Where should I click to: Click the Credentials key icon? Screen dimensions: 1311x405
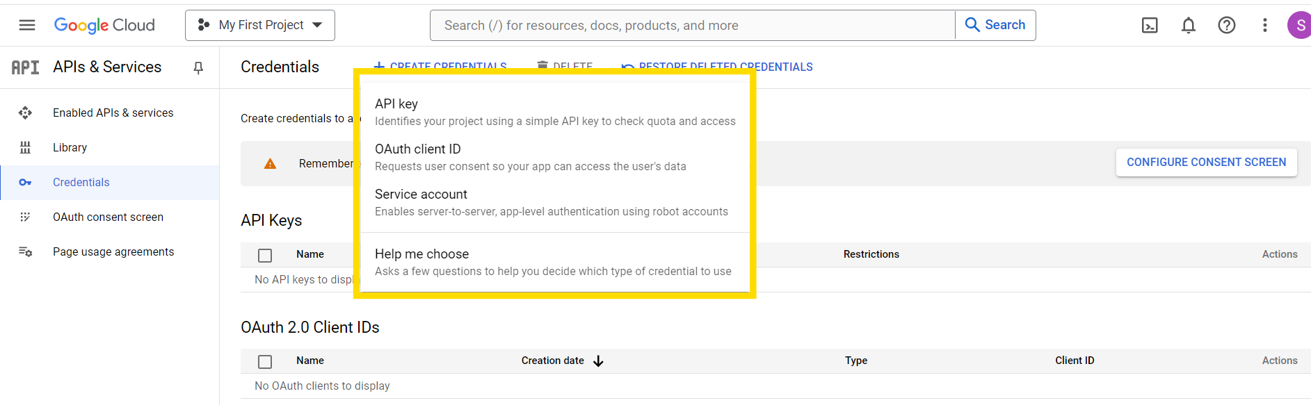[25, 182]
